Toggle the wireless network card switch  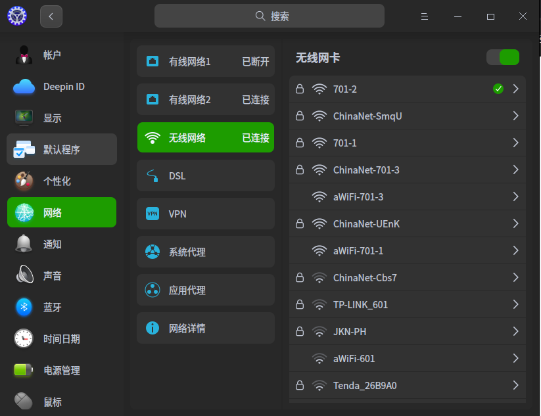click(x=503, y=58)
